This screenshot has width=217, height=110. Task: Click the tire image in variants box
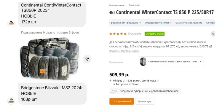[143, 62]
